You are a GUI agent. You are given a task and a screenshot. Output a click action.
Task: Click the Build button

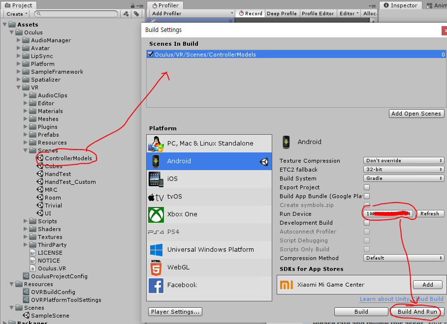361,312
